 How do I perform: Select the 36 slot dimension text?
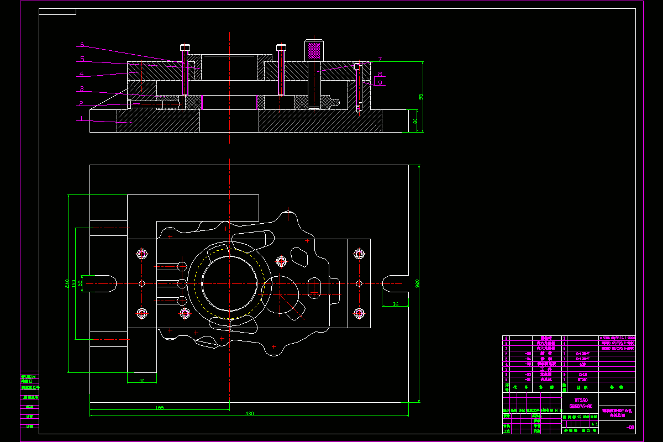395,304
